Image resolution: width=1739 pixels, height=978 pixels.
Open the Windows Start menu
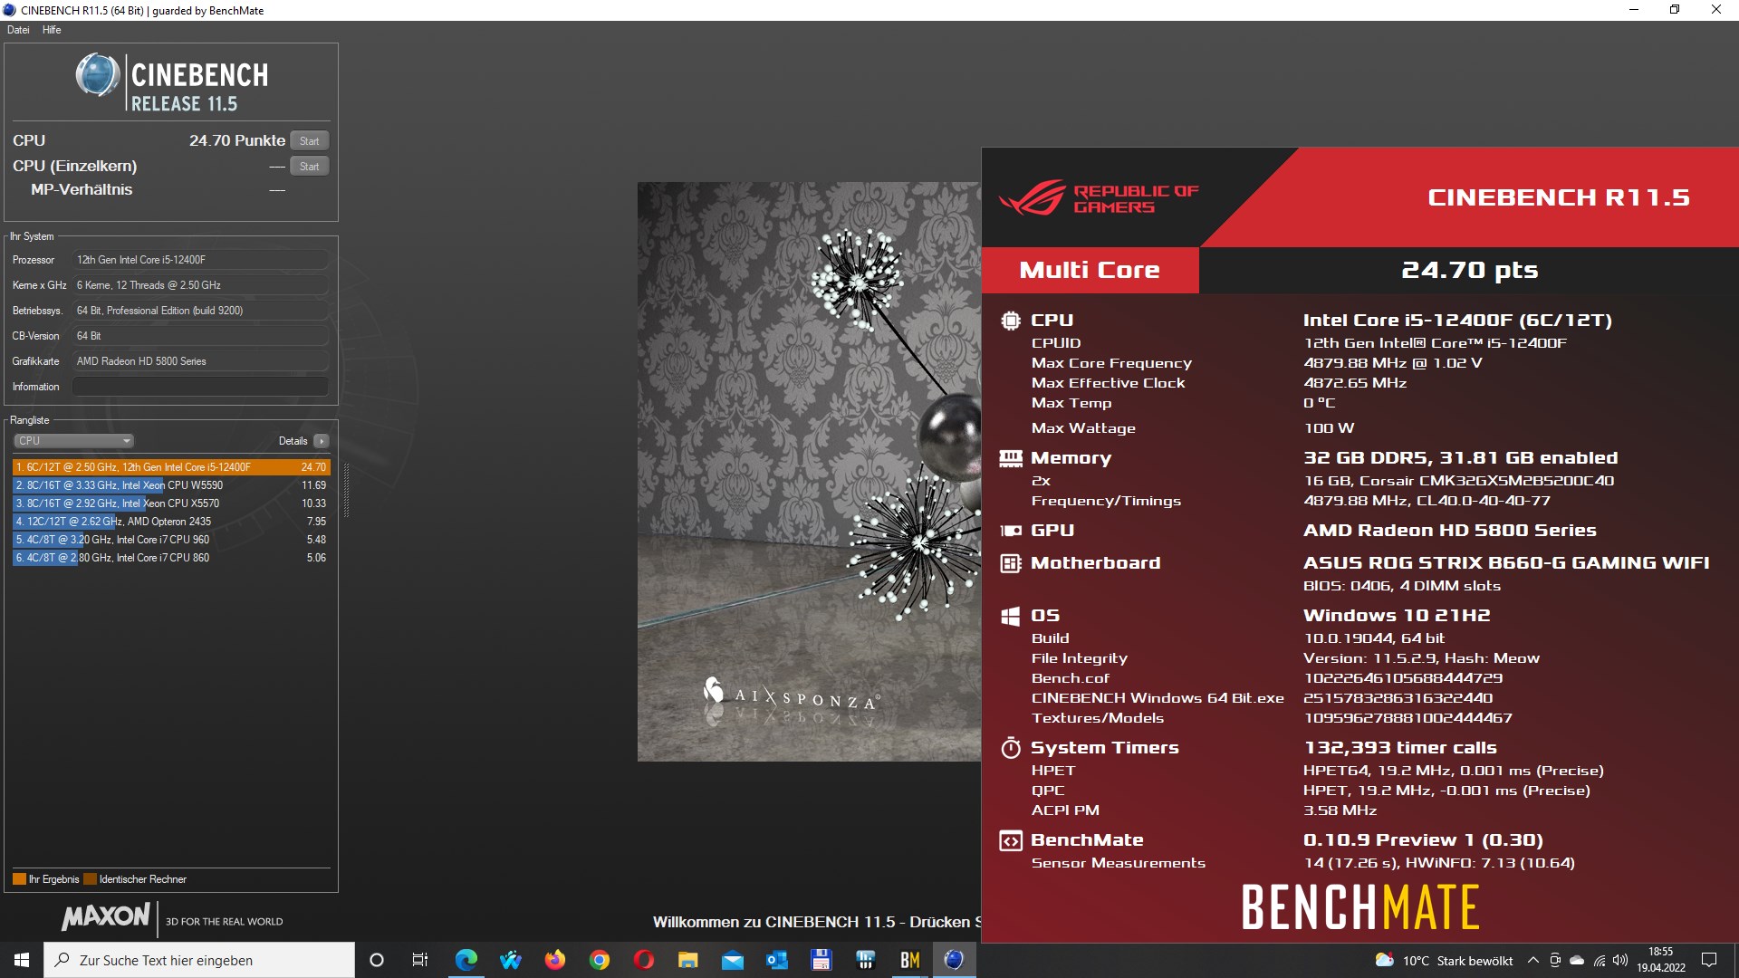click(x=22, y=960)
